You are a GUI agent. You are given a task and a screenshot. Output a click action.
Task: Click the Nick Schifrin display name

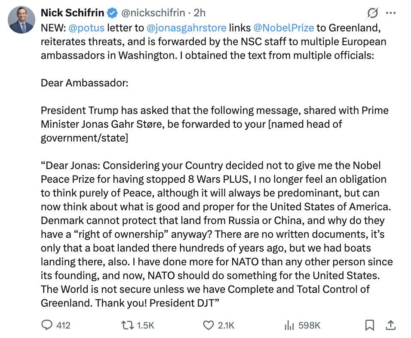(x=72, y=14)
